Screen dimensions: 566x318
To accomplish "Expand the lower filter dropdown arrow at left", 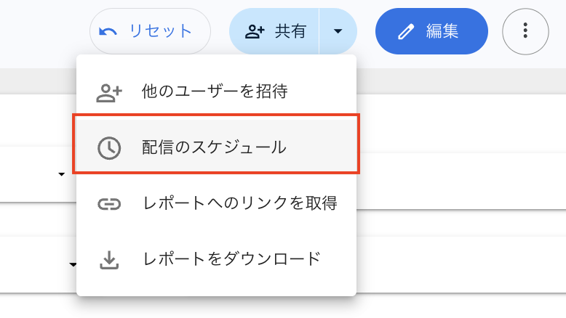I will coord(72,264).
